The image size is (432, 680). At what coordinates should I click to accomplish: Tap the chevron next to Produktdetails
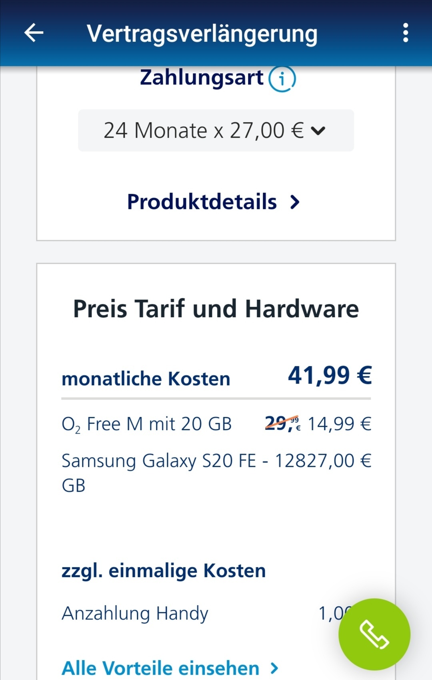pyautogui.click(x=295, y=202)
